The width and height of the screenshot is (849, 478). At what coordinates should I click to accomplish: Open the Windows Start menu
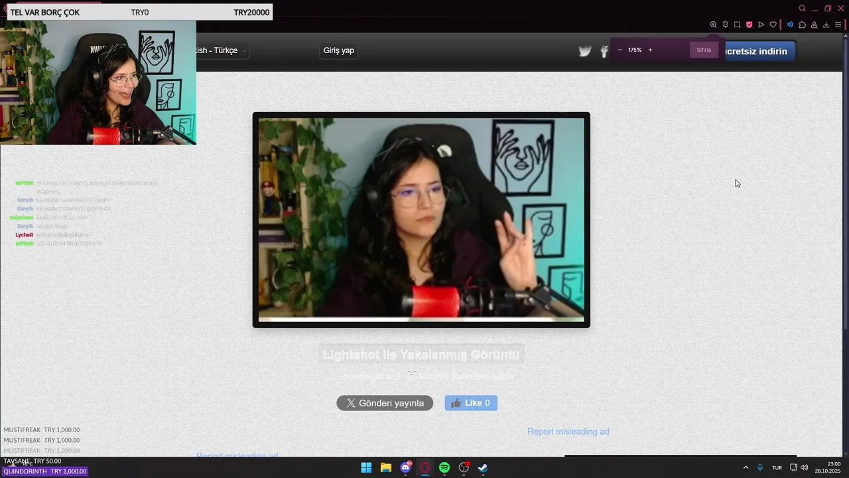click(x=366, y=467)
